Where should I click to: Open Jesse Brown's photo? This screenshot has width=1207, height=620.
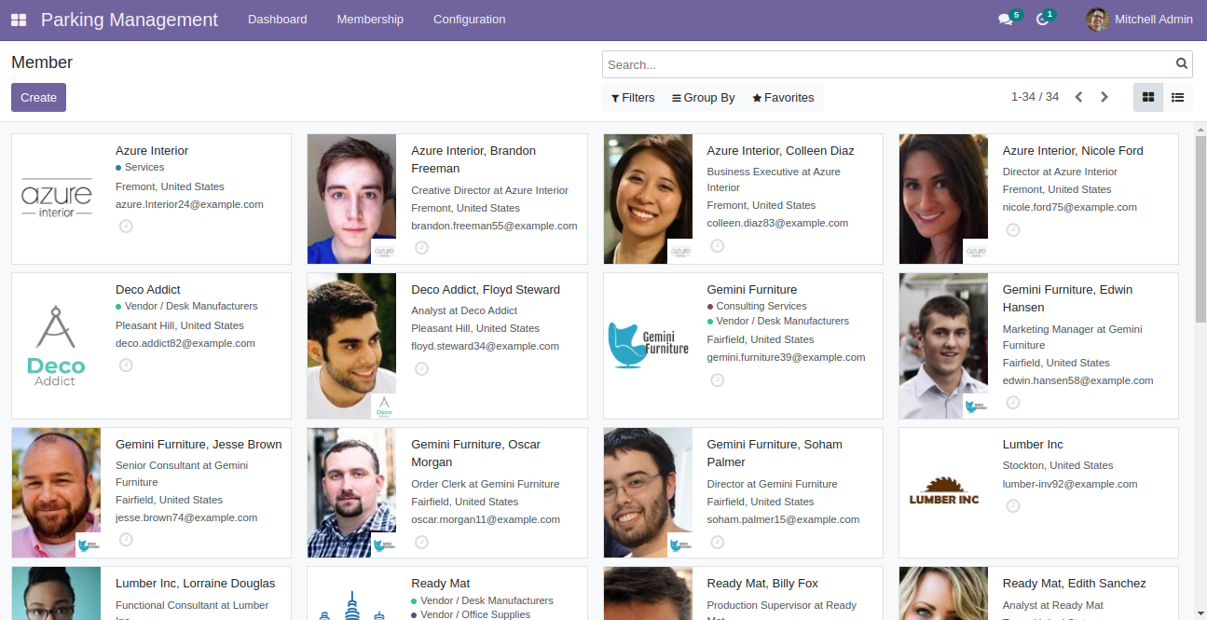[57, 493]
